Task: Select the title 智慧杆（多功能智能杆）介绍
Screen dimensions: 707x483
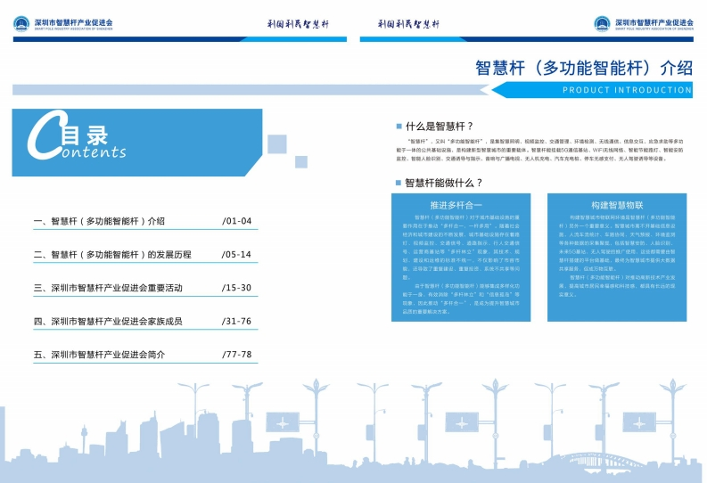Action: [584, 68]
